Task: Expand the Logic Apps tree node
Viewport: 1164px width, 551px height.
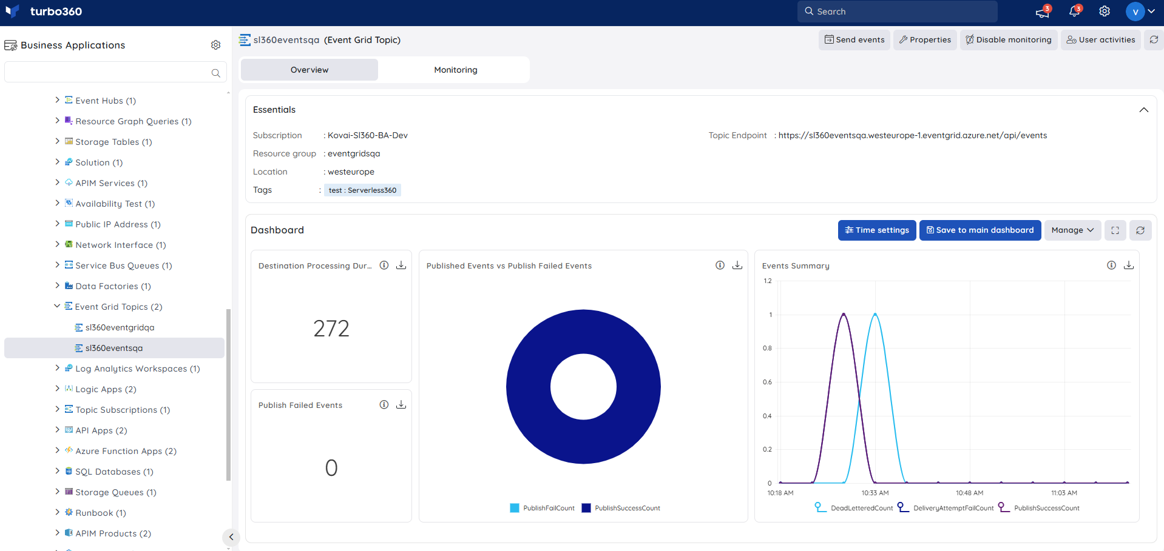Action: tap(57, 389)
